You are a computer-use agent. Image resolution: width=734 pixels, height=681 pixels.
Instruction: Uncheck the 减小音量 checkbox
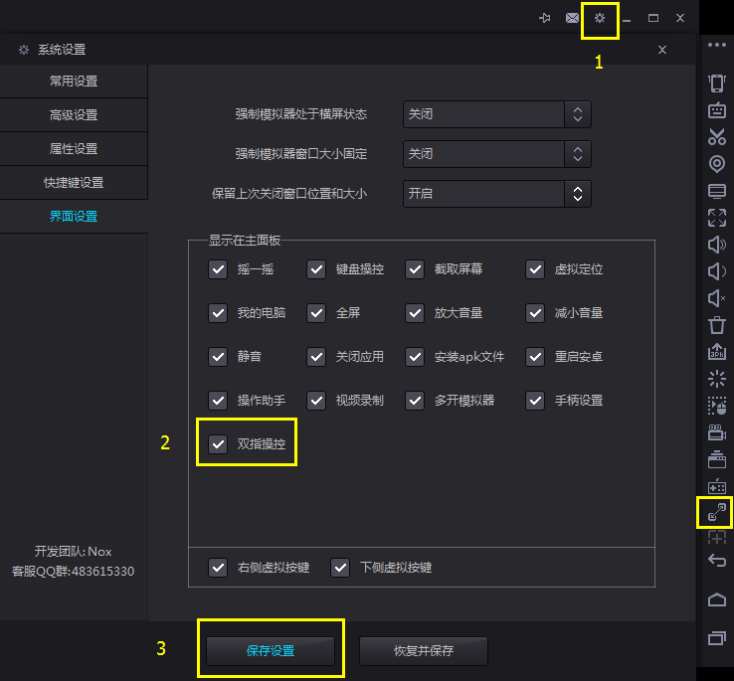click(x=535, y=313)
